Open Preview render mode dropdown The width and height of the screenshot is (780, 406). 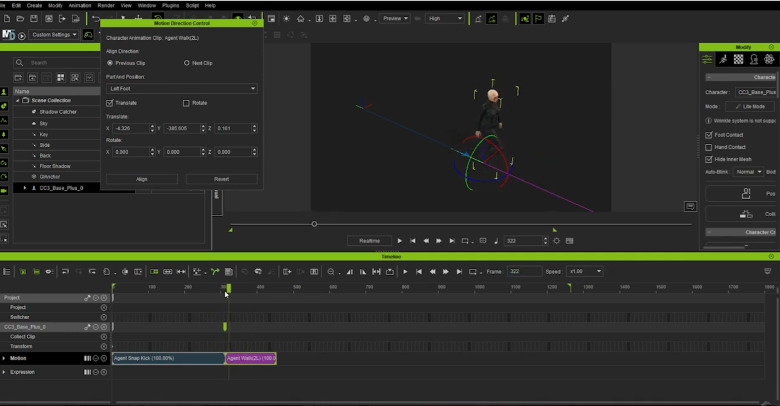coord(395,18)
